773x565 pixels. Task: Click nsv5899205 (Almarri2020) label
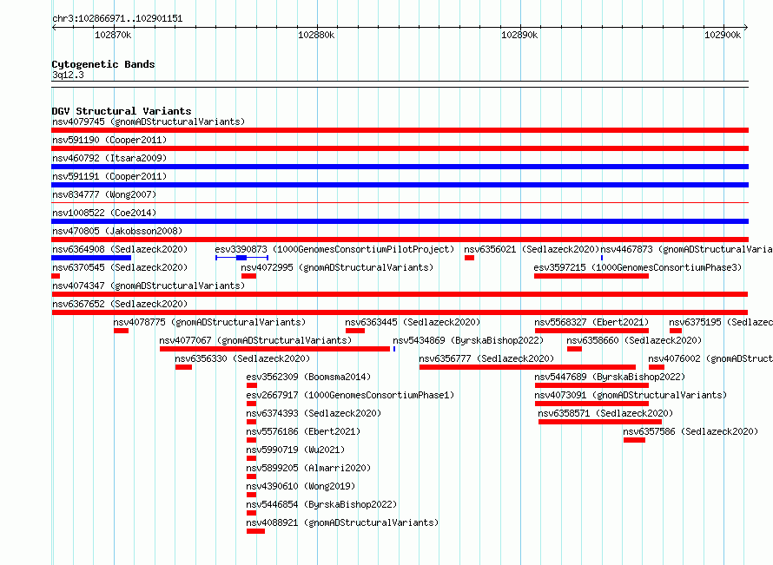pos(308,468)
